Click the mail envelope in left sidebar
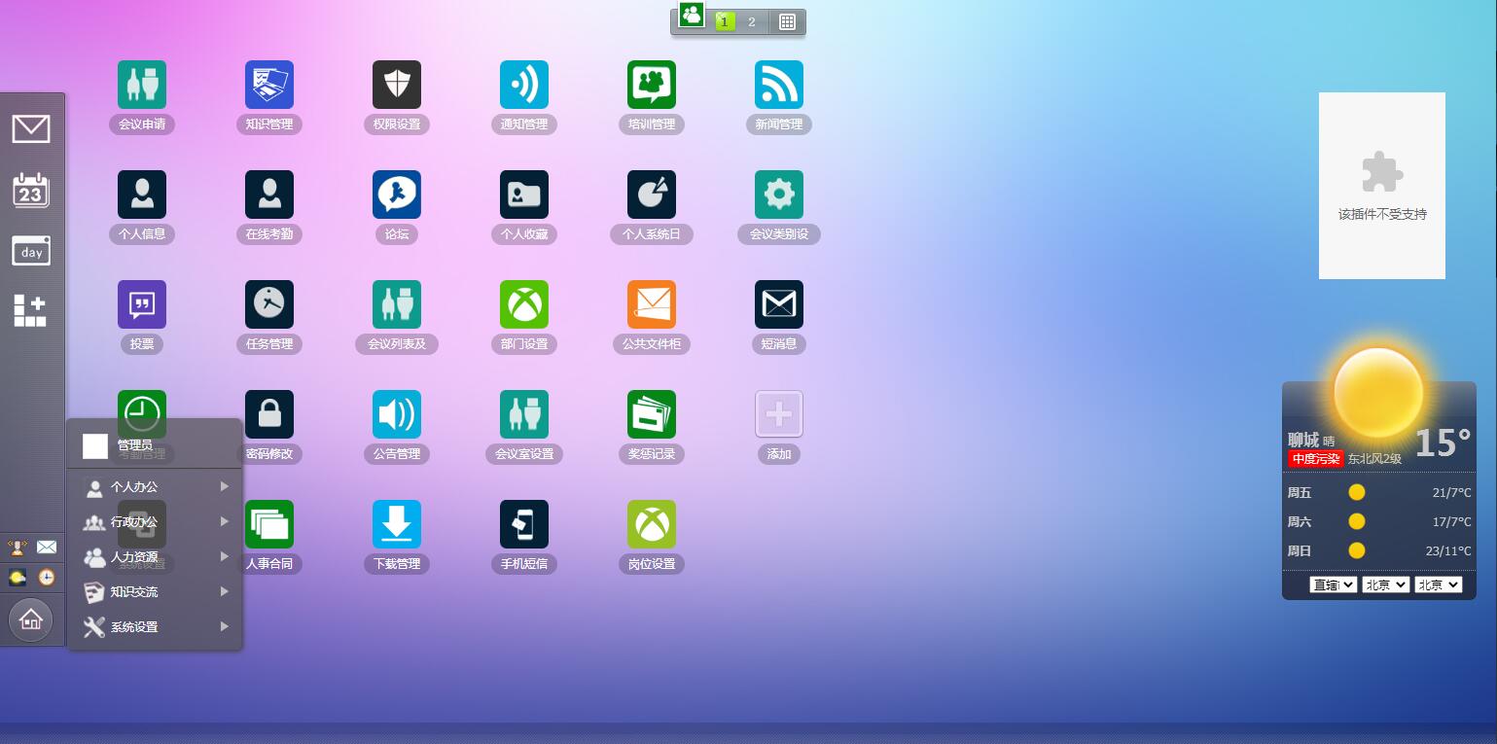 click(31, 128)
